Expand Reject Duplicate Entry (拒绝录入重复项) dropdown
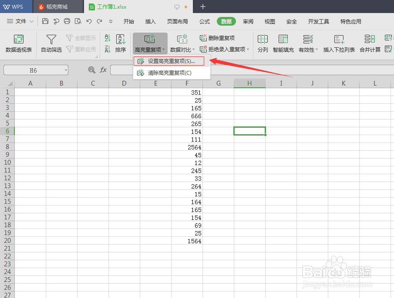Screen dimensions: 394x298 (x=248, y=50)
